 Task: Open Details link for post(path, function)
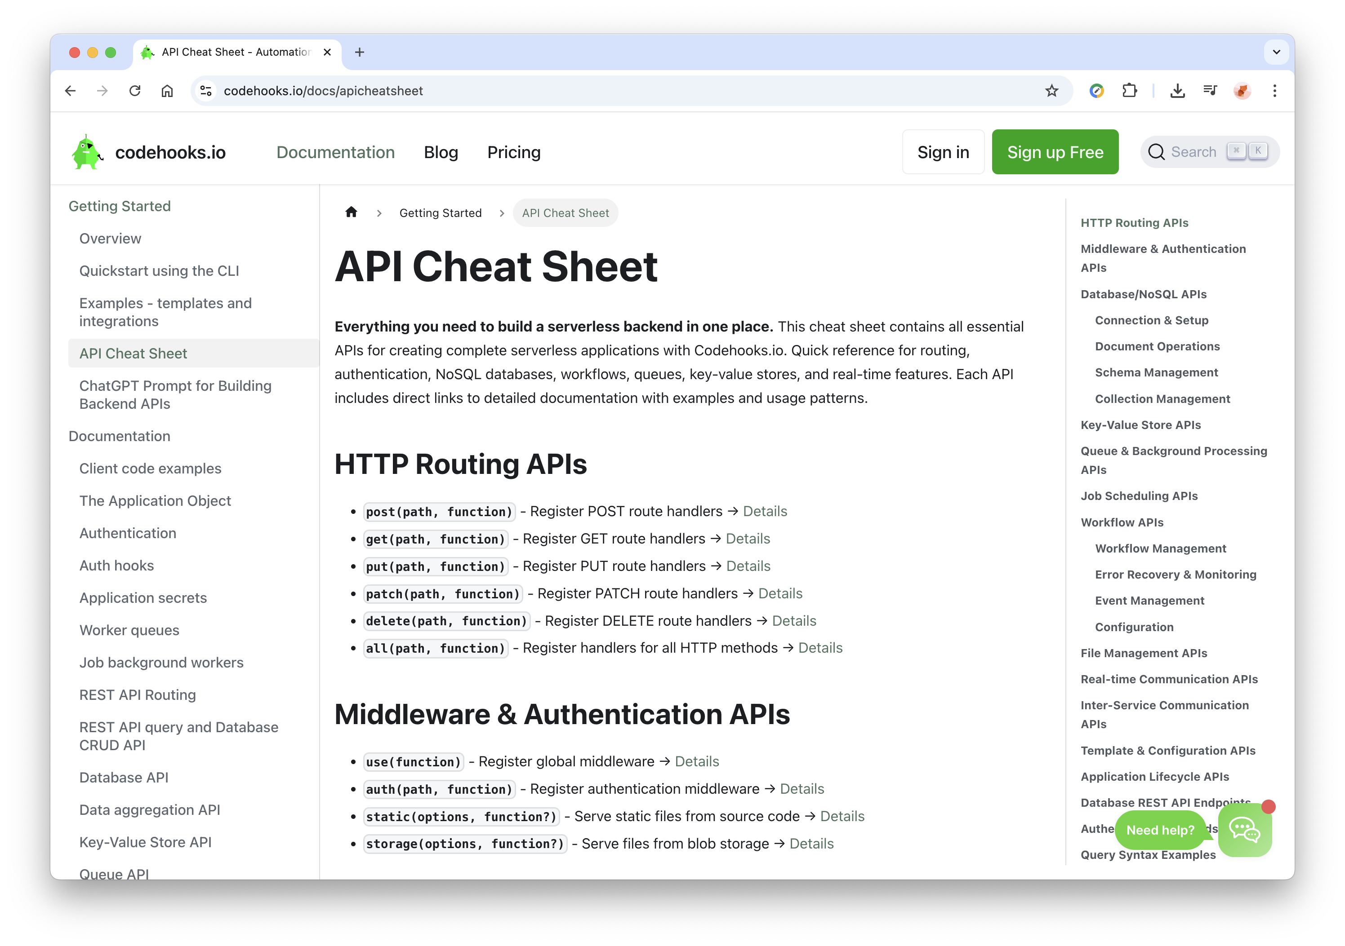[x=765, y=511]
